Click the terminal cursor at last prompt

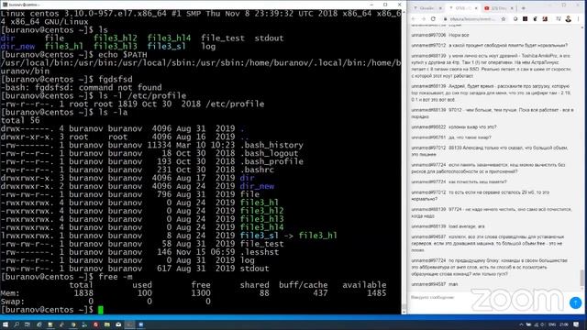[x=101, y=310]
